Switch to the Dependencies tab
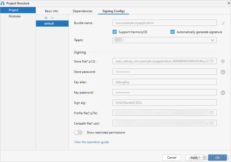Image resolution: width=231 pixels, height=162 pixels. (x=82, y=11)
